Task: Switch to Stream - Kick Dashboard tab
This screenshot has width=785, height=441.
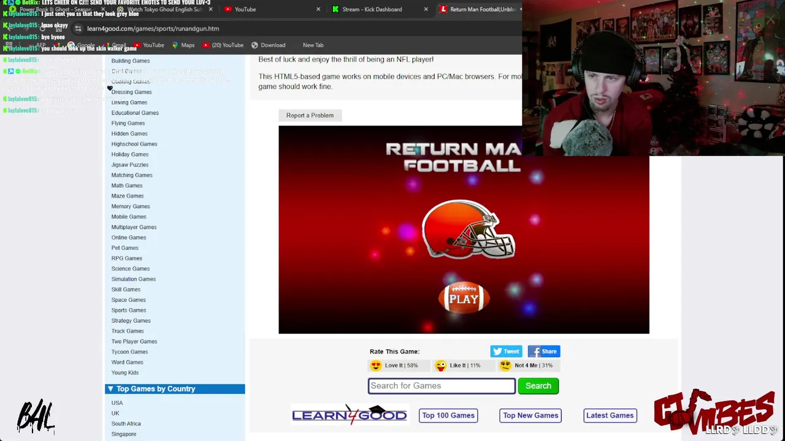Action: point(372,9)
